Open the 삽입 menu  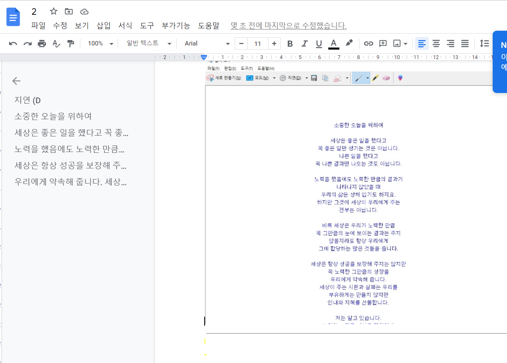104,25
